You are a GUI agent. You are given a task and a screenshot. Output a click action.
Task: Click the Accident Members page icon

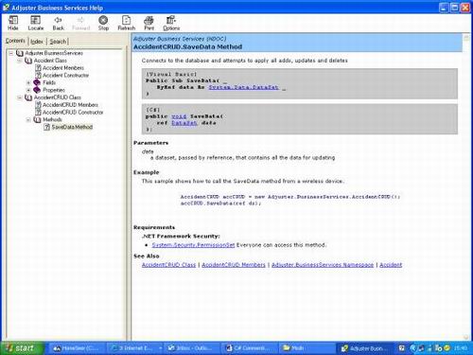click(38, 68)
